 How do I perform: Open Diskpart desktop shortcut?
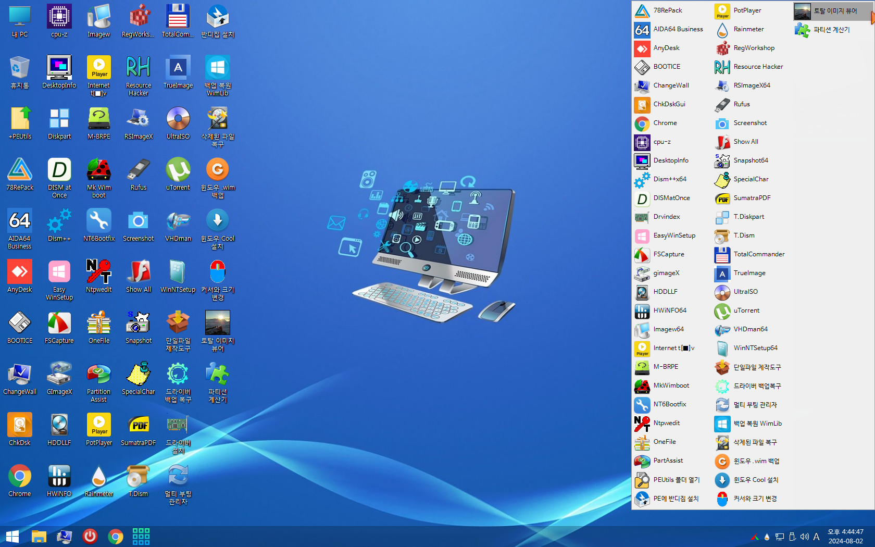tap(59, 123)
